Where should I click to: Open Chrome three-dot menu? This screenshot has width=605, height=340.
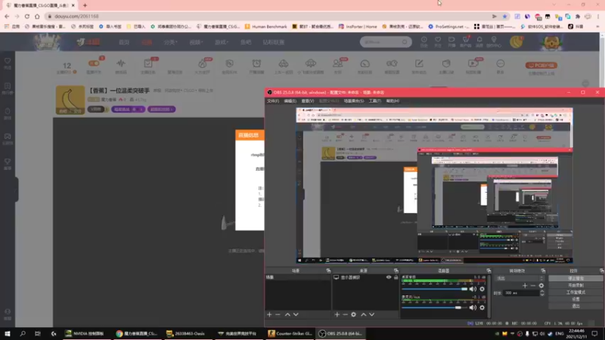(598, 16)
